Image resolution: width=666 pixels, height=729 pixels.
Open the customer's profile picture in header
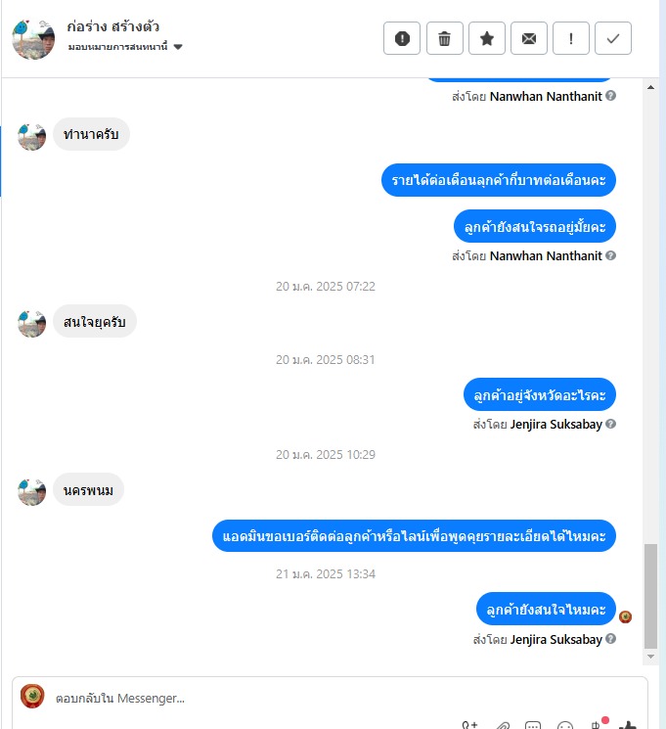pyautogui.click(x=33, y=39)
